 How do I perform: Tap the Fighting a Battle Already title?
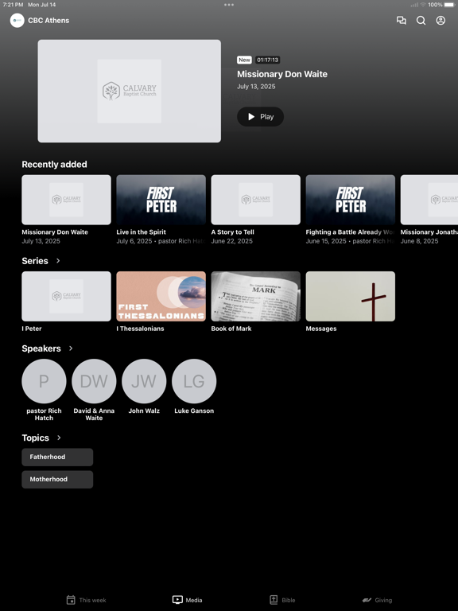(x=350, y=232)
